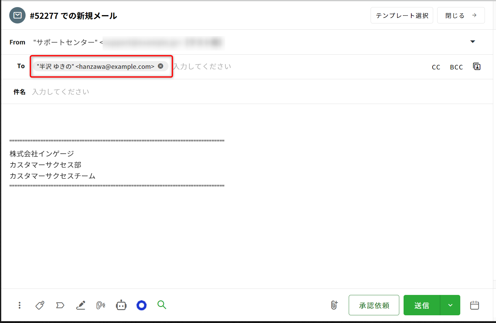Click 閉じる to close the composer
This screenshot has height=323, width=496.
[461, 15]
